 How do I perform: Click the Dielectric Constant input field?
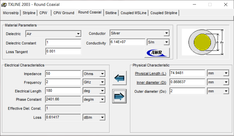pyautogui.click(x=63, y=42)
